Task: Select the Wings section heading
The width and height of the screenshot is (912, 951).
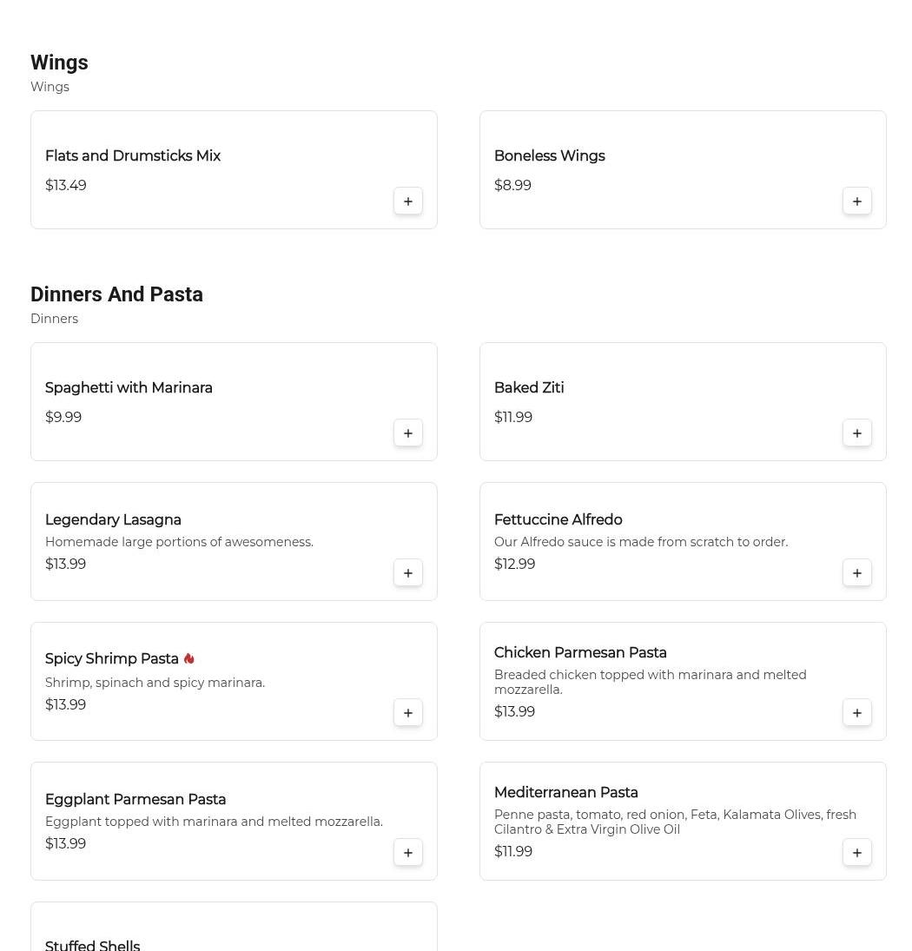Action: (59, 63)
